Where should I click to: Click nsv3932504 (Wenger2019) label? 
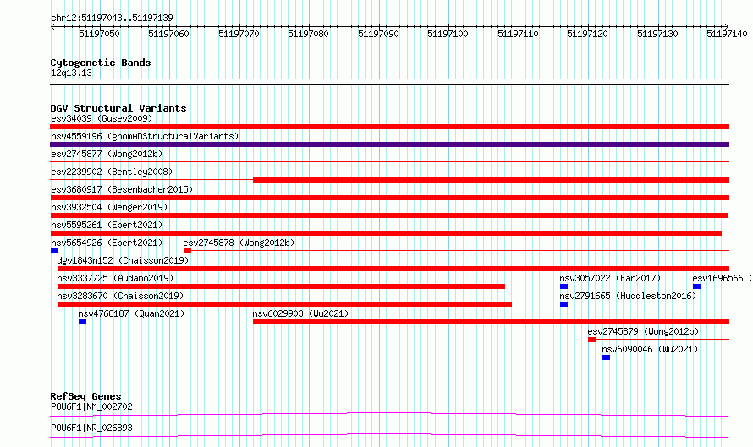pos(109,207)
